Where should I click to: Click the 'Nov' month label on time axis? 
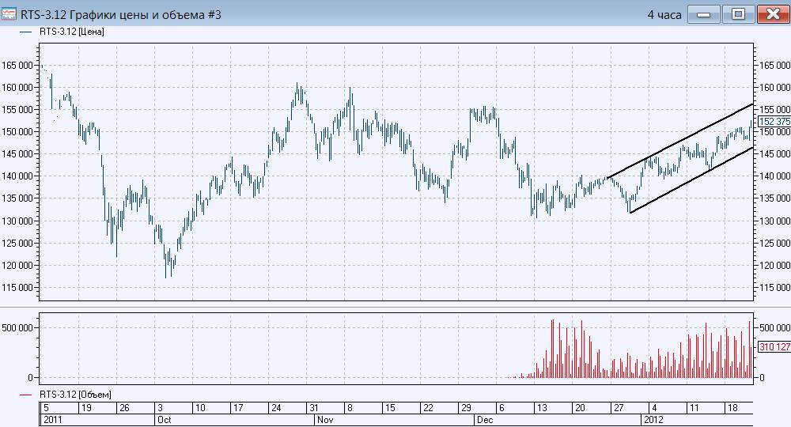[x=325, y=419]
